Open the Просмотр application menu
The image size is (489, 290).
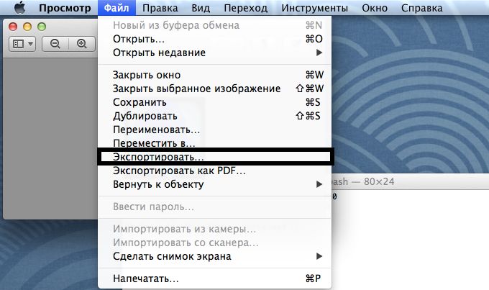(64, 9)
